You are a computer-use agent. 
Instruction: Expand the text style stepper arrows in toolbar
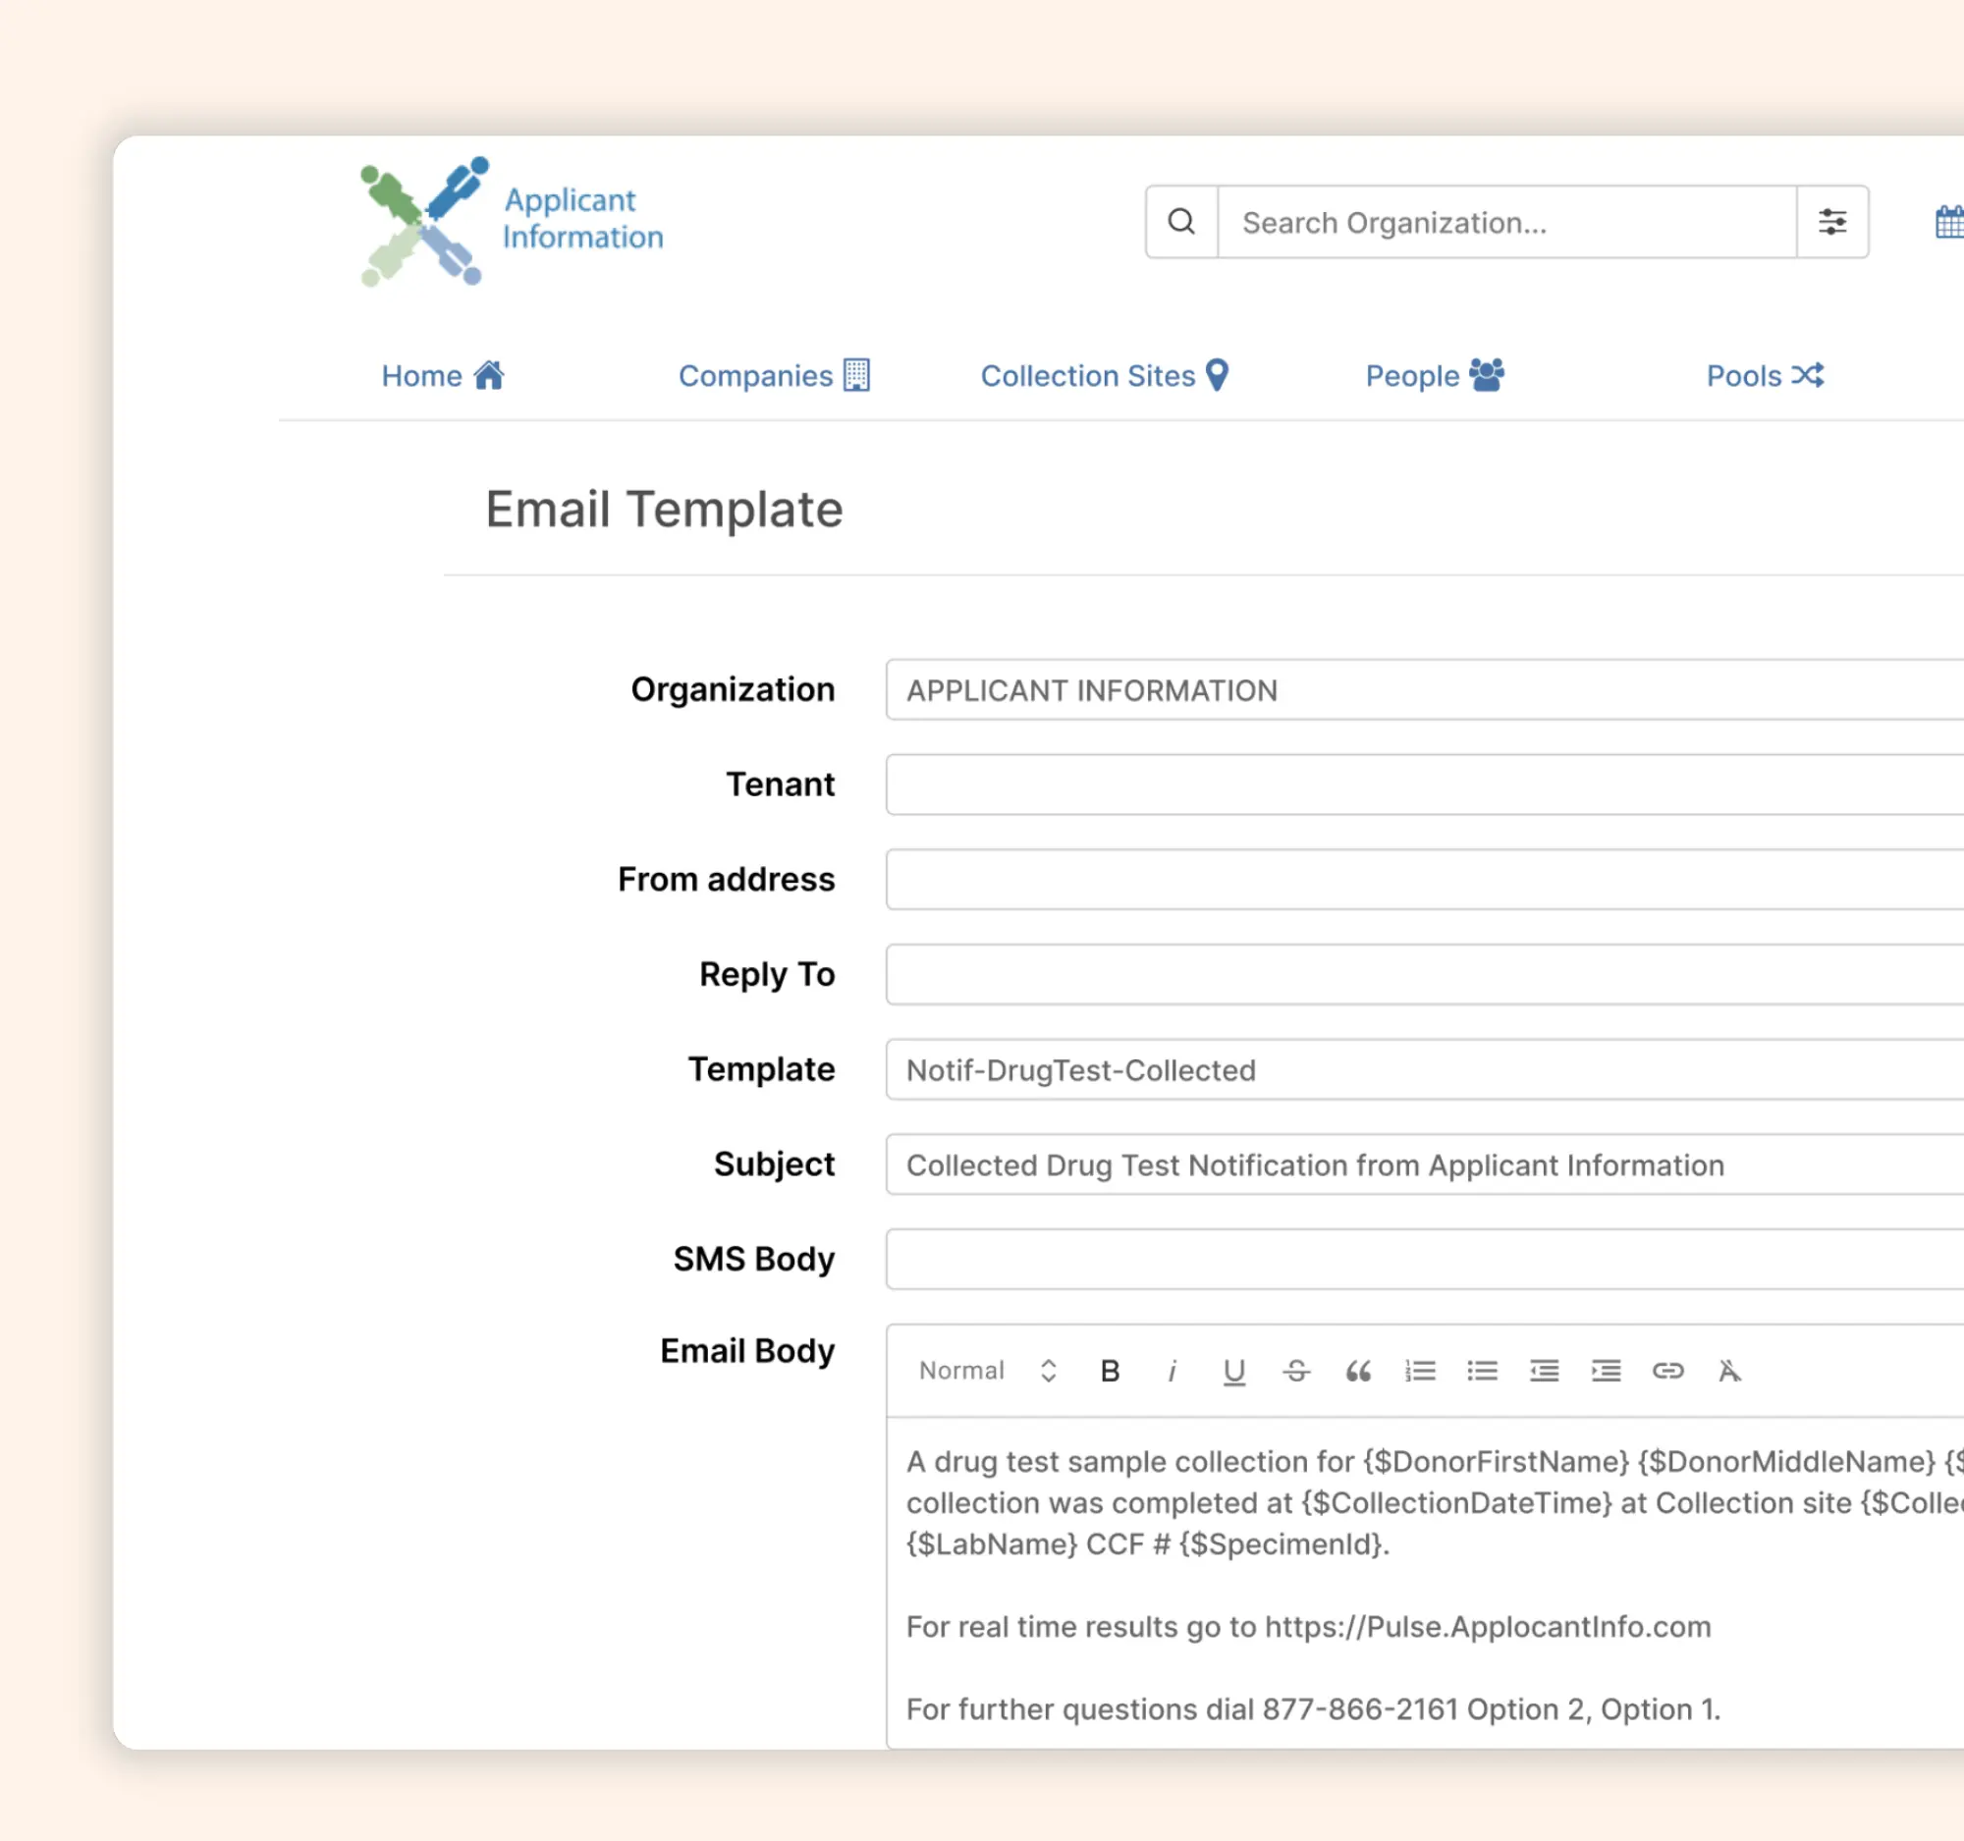pos(1049,1371)
